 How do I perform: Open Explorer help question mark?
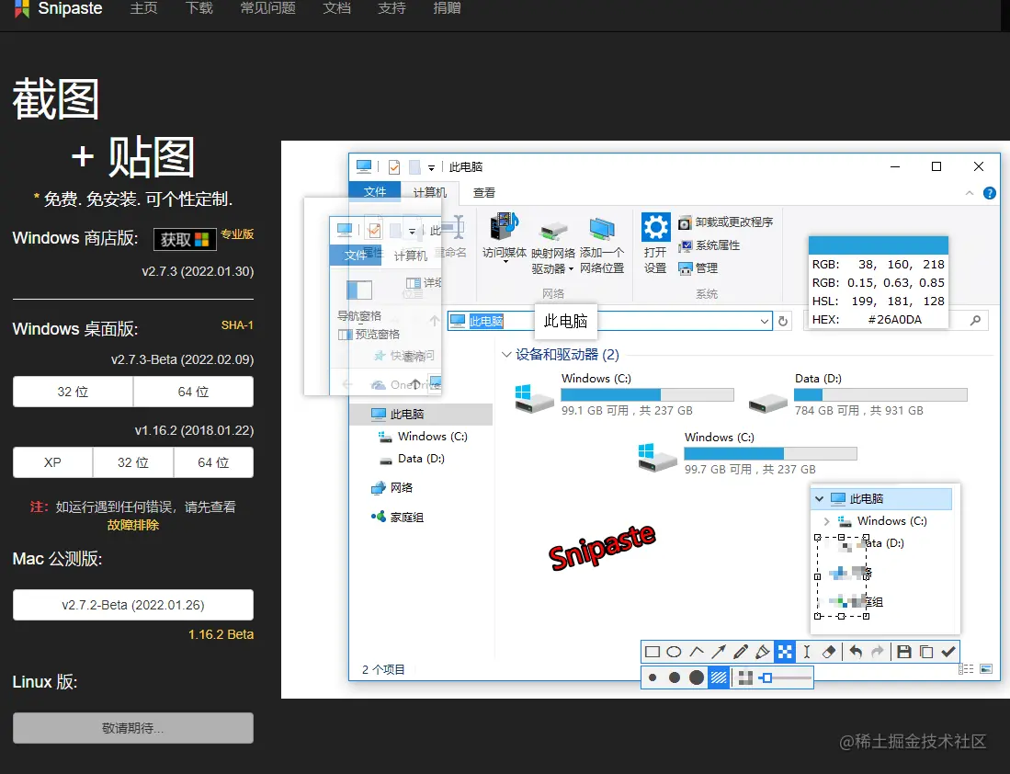990,193
